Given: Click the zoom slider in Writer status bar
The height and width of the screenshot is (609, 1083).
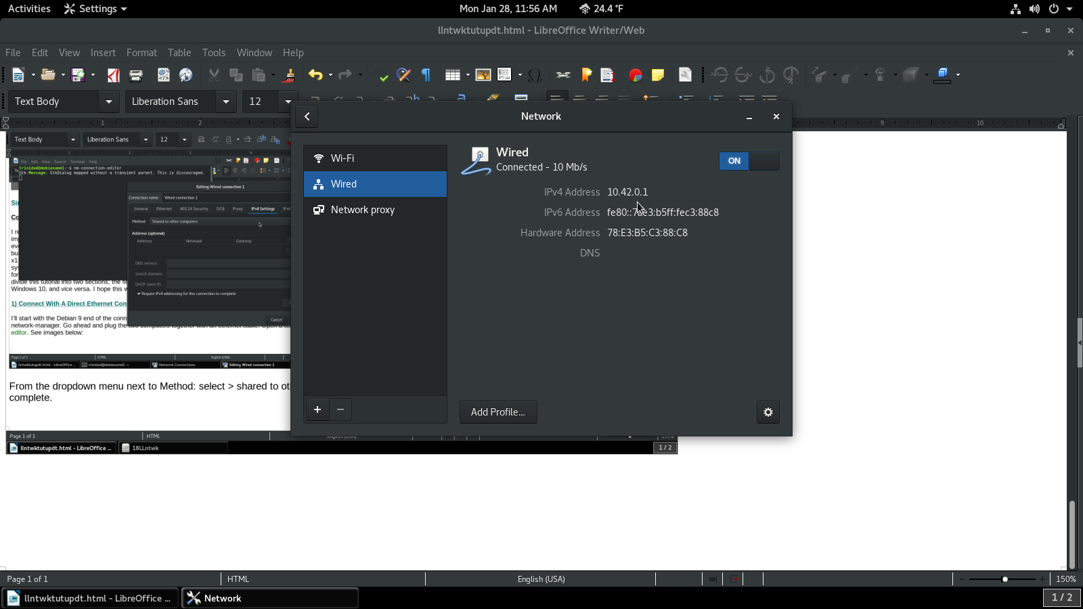Looking at the screenshot, I should pos(1005,579).
